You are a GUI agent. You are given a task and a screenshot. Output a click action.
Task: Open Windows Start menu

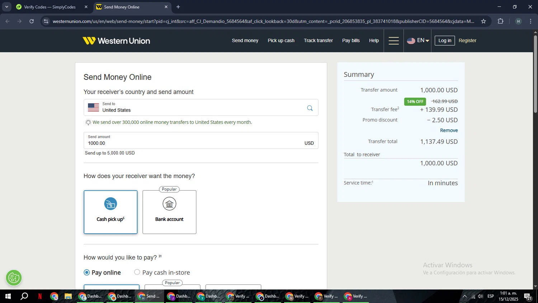click(8, 296)
